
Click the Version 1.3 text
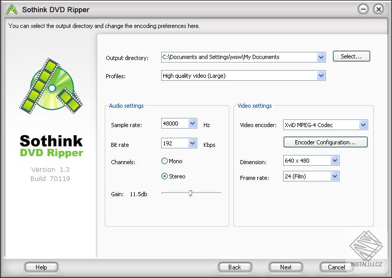(x=50, y=170)
